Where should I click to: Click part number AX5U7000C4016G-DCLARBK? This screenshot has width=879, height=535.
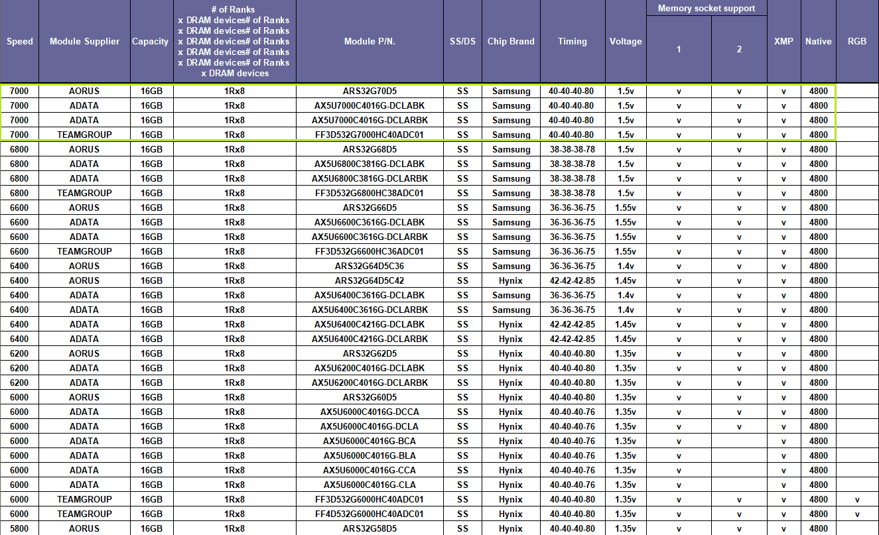tap(370, 120)
